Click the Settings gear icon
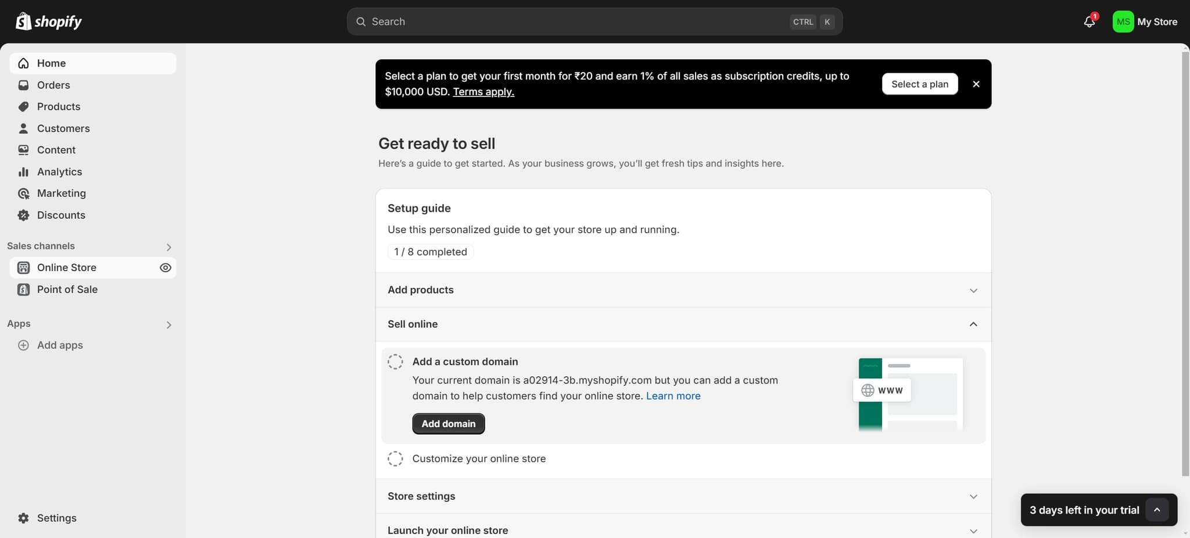This screenshot has height=538, width=1190. (23, 518)
